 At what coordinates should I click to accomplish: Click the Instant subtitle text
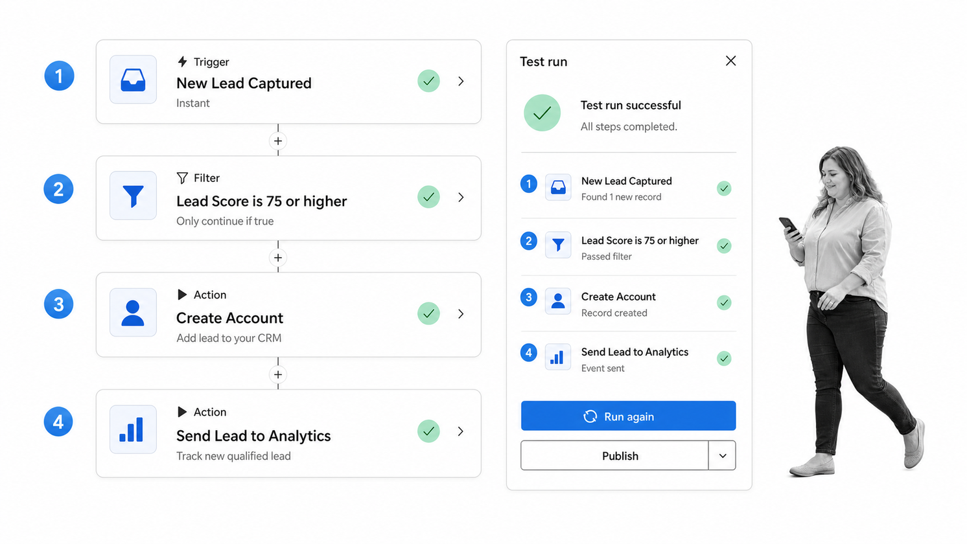pyautogui.click(x=193, y=103)
